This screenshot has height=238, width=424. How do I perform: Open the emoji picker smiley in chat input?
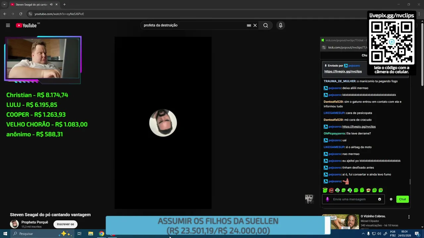[x=380, y=199]
